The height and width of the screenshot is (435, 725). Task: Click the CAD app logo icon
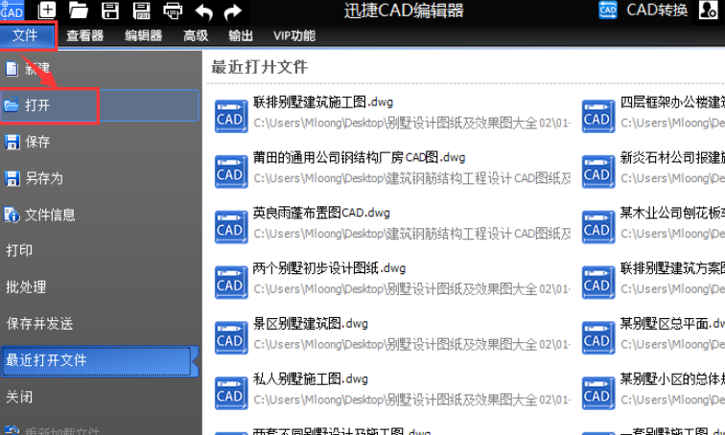tap(12, 10)
